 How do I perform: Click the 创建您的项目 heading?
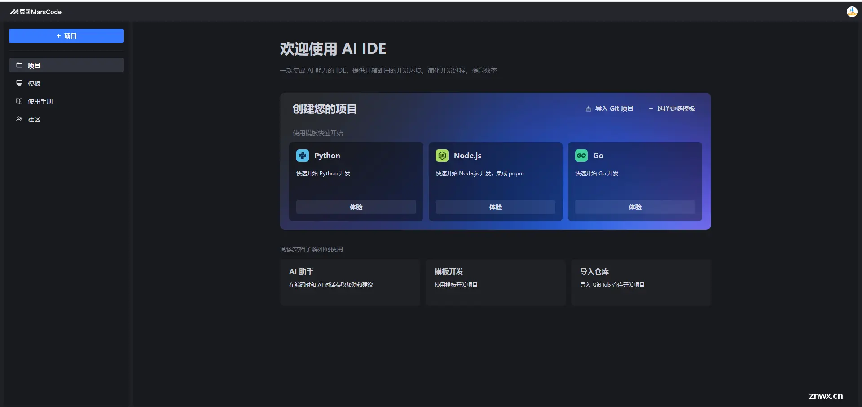tap(325, 109)
